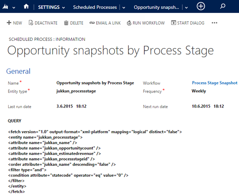Image resolution: width=239 pixels, height=195 pixels.
Task: Open the Process Stage Snapshot workflow link
Action: pyautogui.click(x=215, y=83)
